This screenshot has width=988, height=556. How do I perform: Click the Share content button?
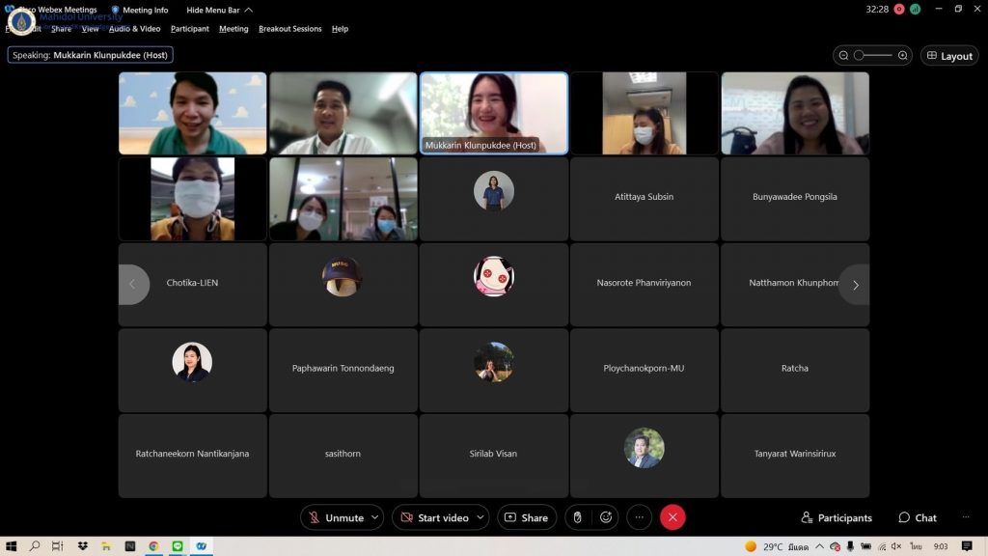click(527, 517)
